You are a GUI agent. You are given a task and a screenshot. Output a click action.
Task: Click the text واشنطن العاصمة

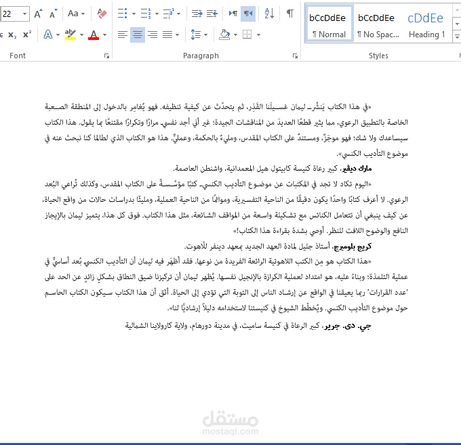tap(198, 169)
